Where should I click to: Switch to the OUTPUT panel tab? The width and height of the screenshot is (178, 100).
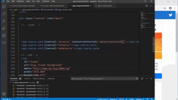(x=27, y=79)
